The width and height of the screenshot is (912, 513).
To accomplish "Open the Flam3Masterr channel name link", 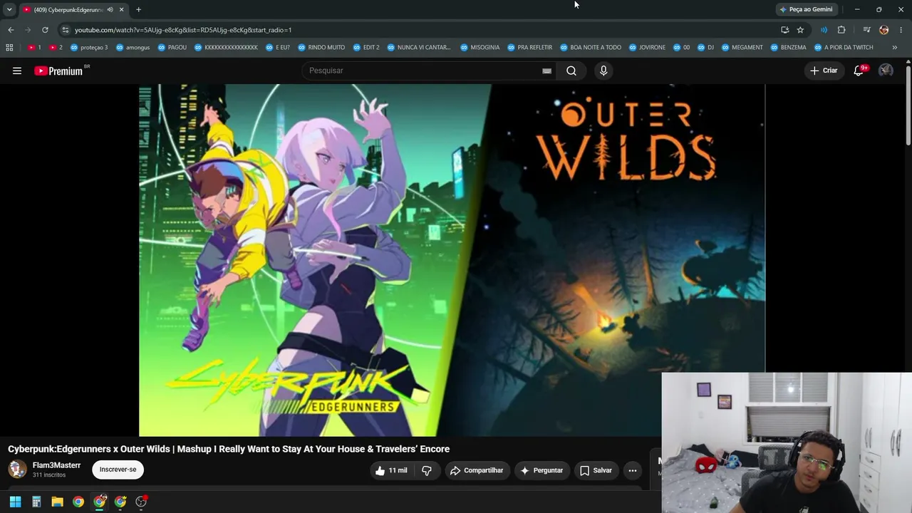I will pyautogui.click(x=56, y=465).
